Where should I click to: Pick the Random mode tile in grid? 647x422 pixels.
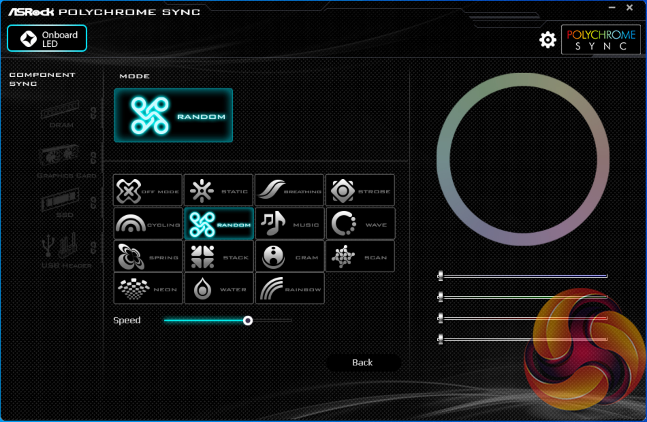pyautogui.click(x=219, y=224)
